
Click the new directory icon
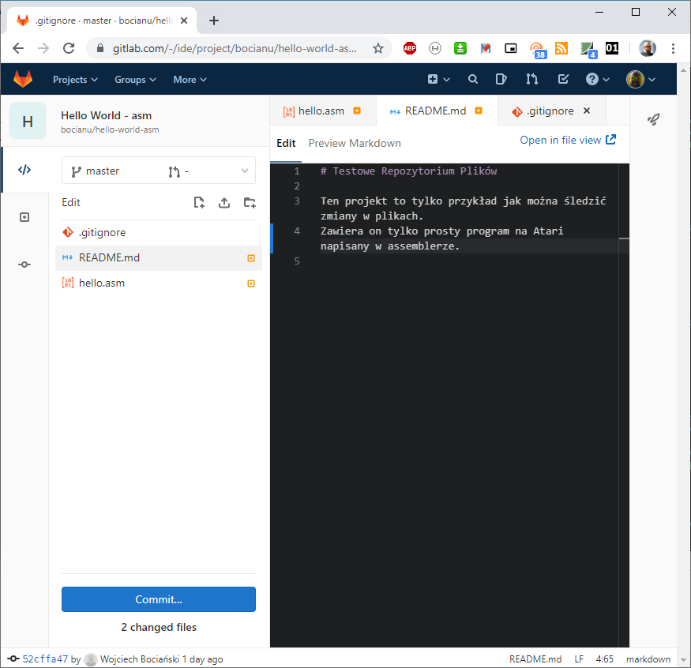(250, 202)
